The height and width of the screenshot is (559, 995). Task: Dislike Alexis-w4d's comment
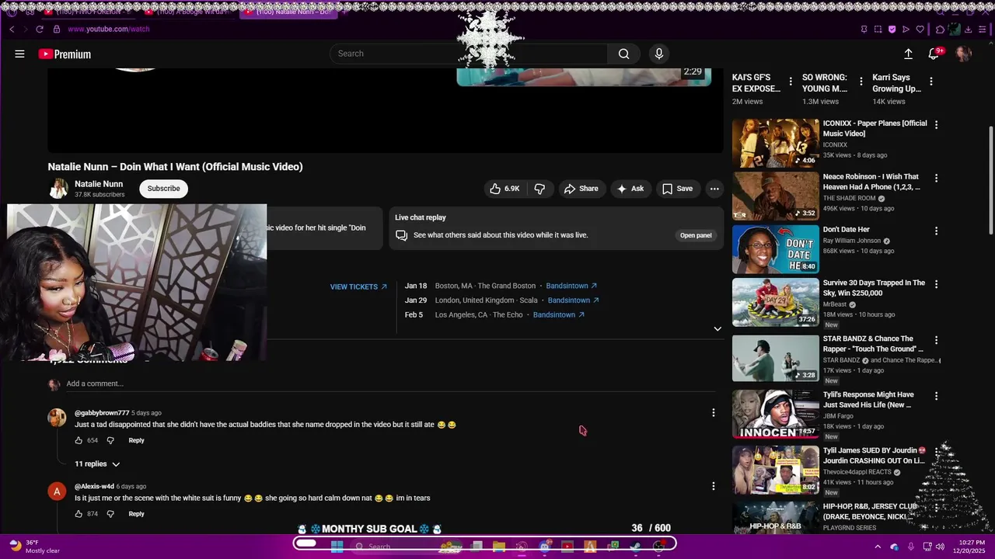(x=110, y=514)
